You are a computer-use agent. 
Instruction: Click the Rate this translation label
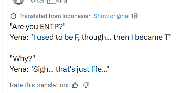pyautogui.click(x=39, y=85)
